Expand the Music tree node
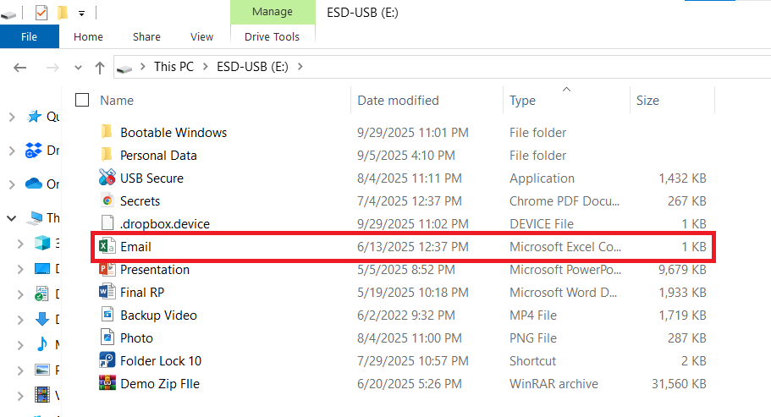 tap(20, 345)
